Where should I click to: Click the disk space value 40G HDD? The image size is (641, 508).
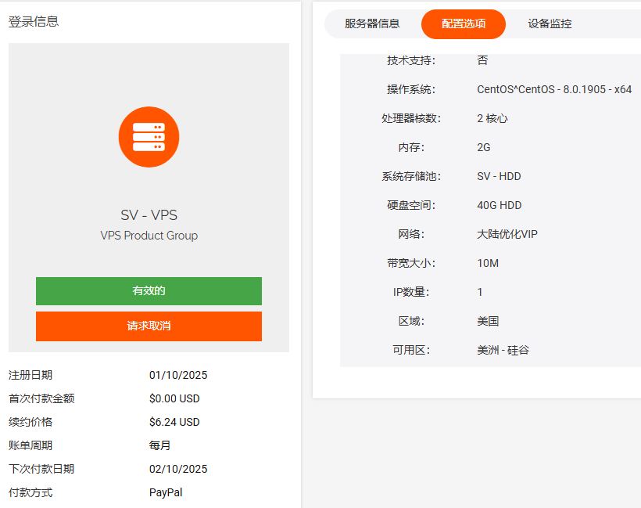click(500, 206)
